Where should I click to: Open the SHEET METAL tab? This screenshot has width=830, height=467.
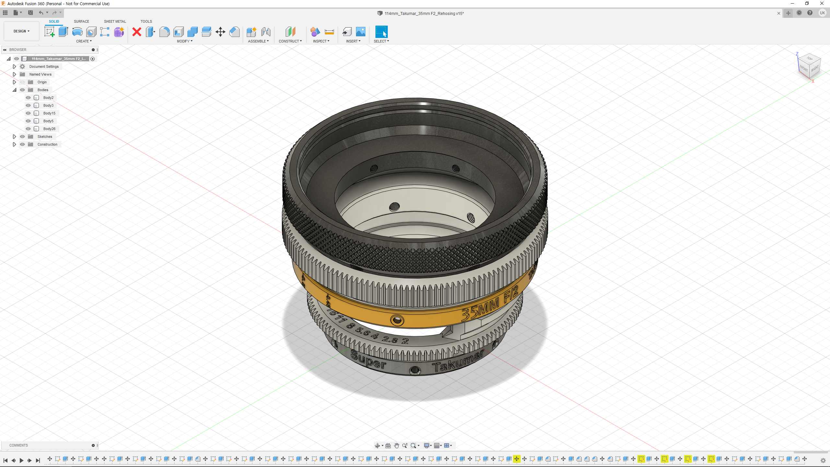(x=115, y=21)
